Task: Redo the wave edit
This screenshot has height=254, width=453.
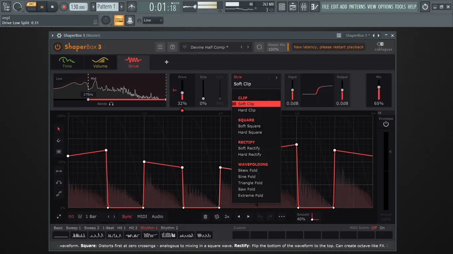Action: 270,217
